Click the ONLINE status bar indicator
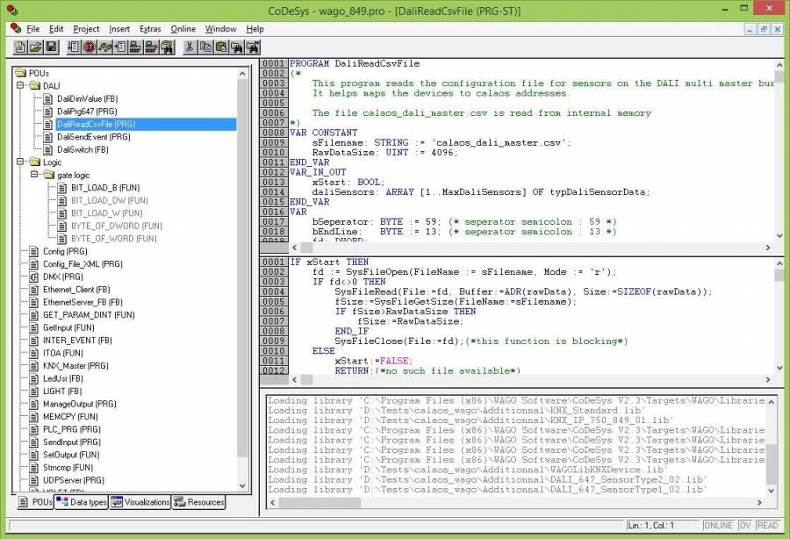This screenshot has height=539, width=790. point(718,526)
